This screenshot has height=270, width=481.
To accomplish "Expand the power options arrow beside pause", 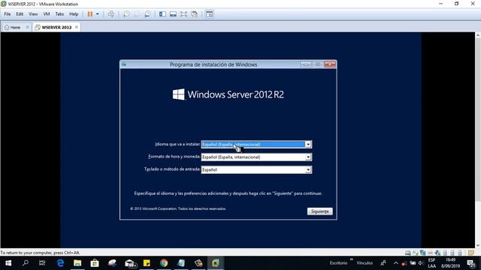I will (x=98, y=14).
